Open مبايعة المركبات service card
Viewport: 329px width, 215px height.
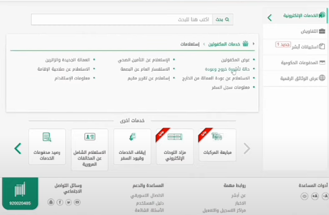217,145
